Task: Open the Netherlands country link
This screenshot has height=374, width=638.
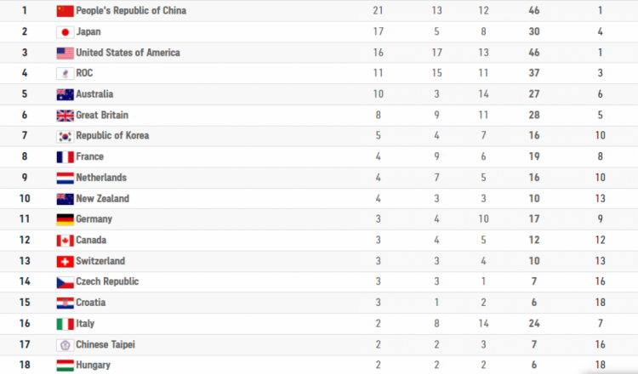Action: click(x=101, y=178)
